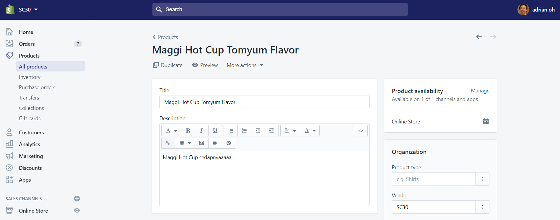
Task: Go back to Products breadcrumb
Action: pyautogui.click(x=165, y=37)
